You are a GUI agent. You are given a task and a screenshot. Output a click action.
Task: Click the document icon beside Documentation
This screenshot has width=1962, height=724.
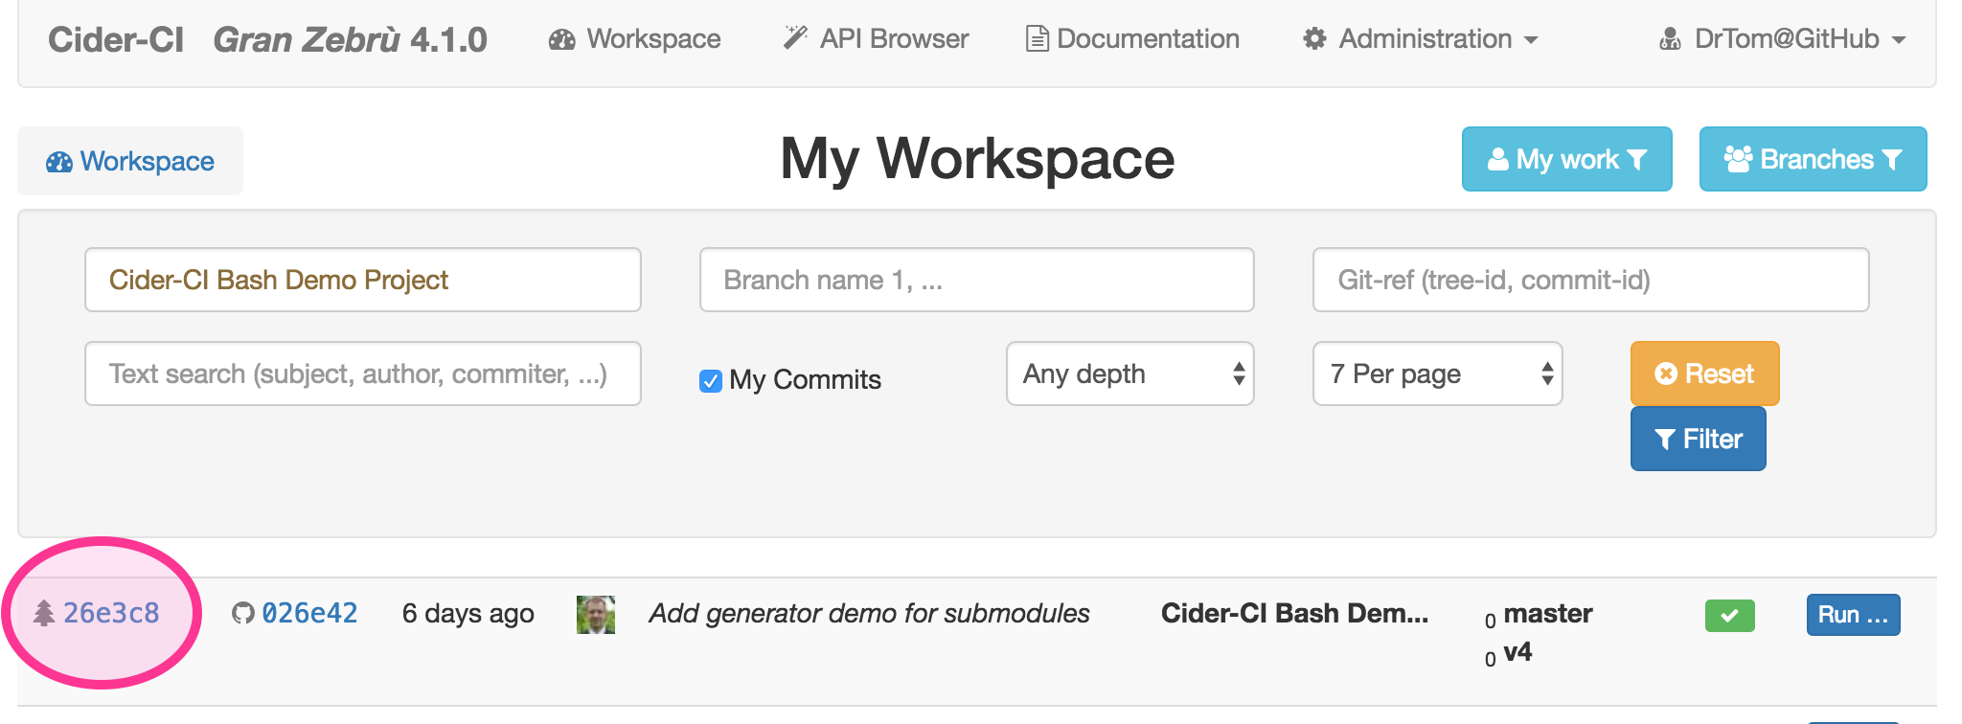tap(1037, 39)
